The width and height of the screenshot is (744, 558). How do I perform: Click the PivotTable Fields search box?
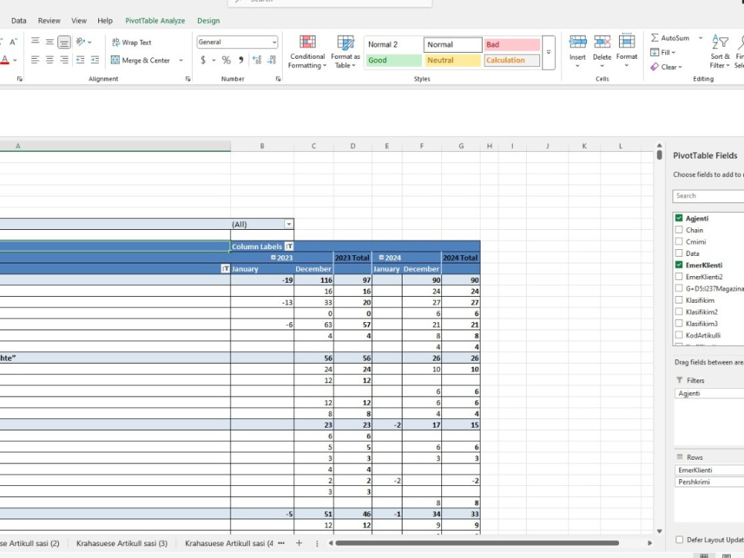(x=708, y=196)
